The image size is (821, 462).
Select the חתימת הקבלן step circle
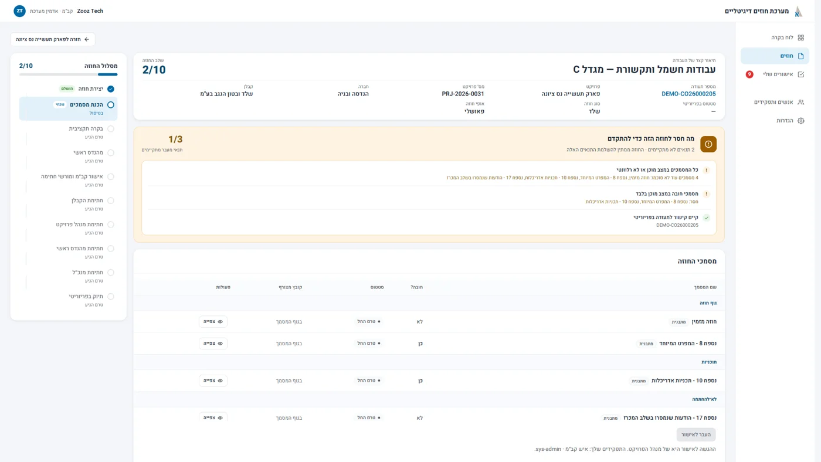click(111, 201)
